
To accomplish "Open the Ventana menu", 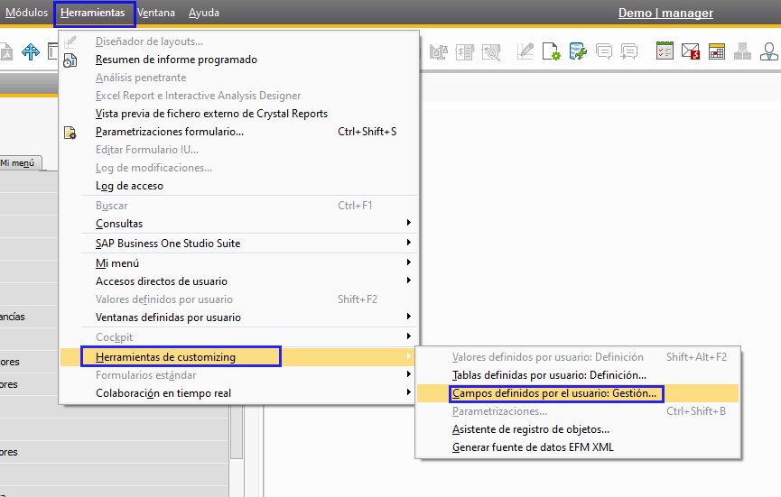I will [x=156, y=13].
